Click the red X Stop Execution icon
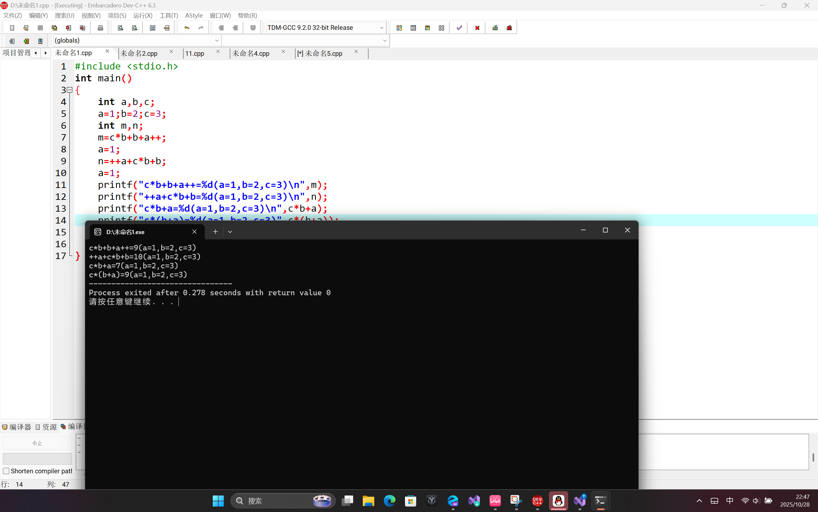This screenshot has width=818, height=512. coord(477,28)
